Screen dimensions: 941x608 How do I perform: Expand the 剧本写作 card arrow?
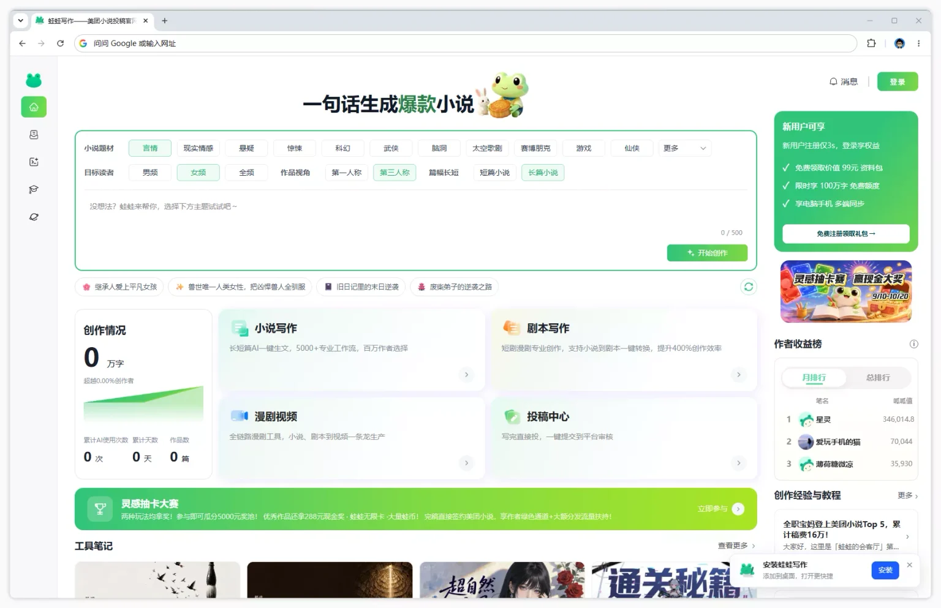pos(739,375)
